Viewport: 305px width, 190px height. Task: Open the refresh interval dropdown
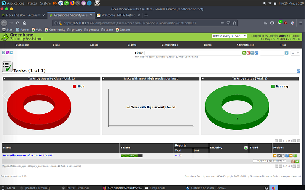229,36
